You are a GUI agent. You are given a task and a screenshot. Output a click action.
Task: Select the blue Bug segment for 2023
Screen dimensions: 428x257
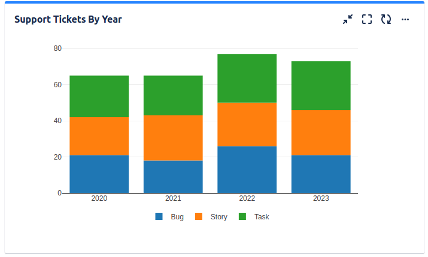[x=321, y=174]
